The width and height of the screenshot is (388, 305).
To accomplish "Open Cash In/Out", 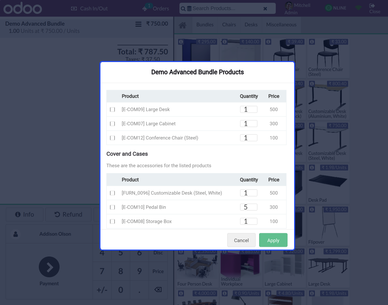I will point(89,9).
